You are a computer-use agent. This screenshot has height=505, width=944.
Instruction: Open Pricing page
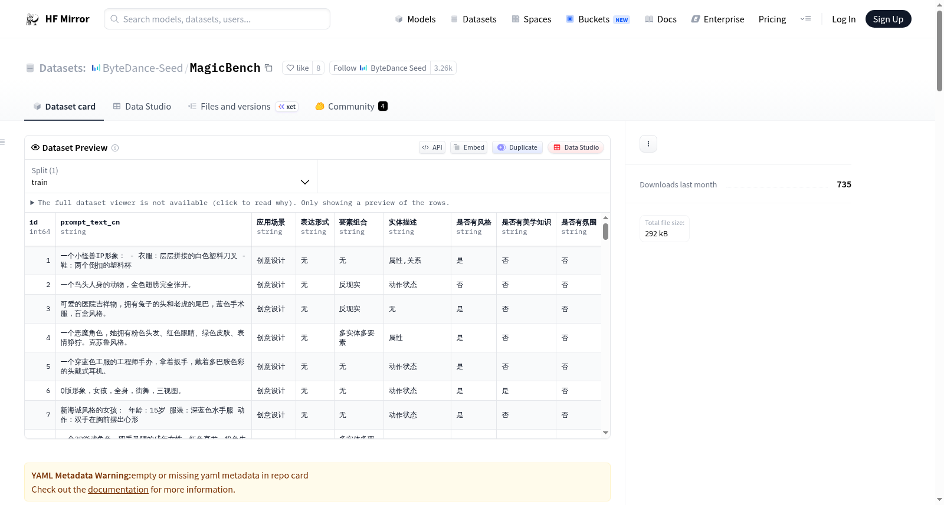(772, 19)
